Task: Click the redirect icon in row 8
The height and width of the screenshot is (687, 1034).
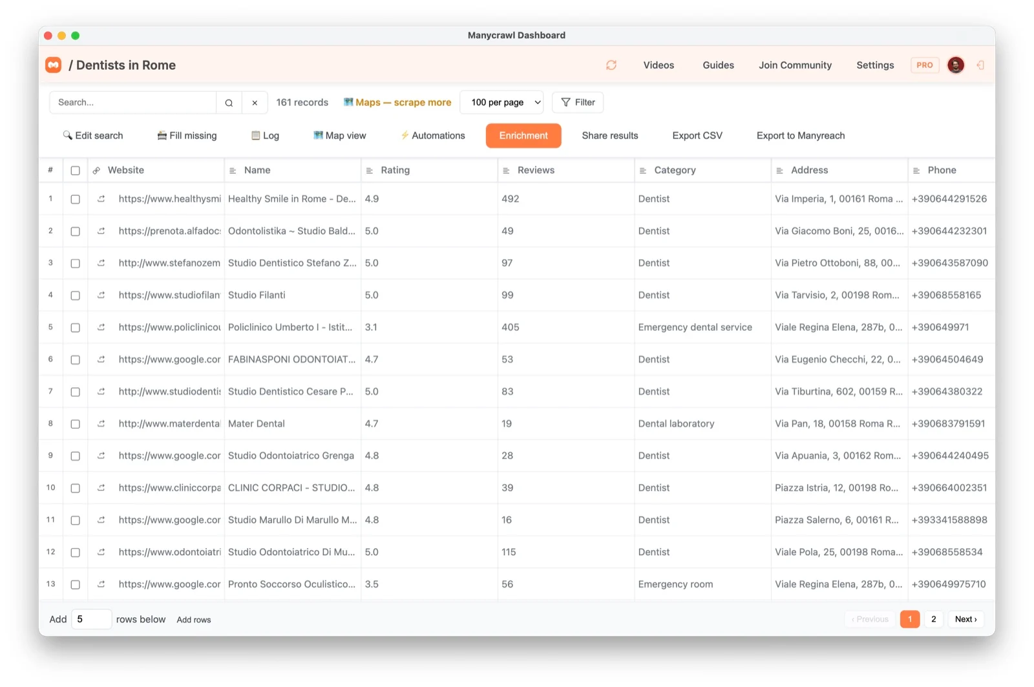Action: click(101, 424)
